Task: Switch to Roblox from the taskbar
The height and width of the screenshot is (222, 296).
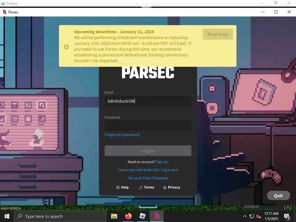Action: tap(142, 216)
